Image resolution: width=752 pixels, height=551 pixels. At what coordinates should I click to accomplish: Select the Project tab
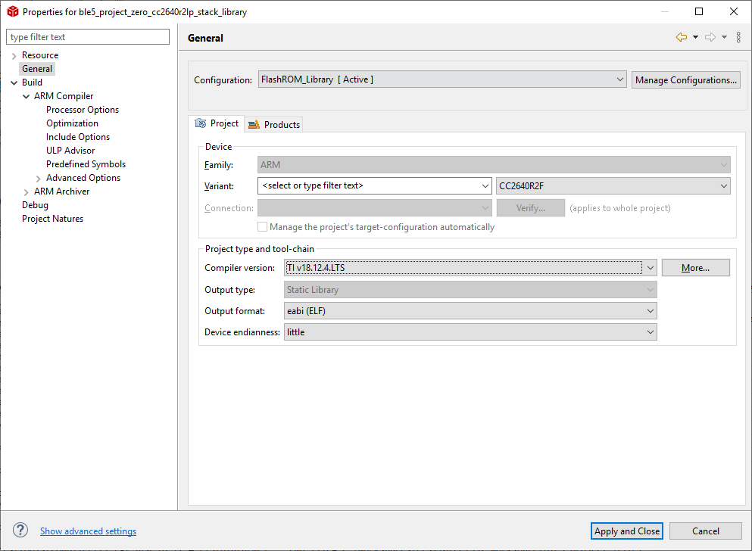(x=217, y=123)
